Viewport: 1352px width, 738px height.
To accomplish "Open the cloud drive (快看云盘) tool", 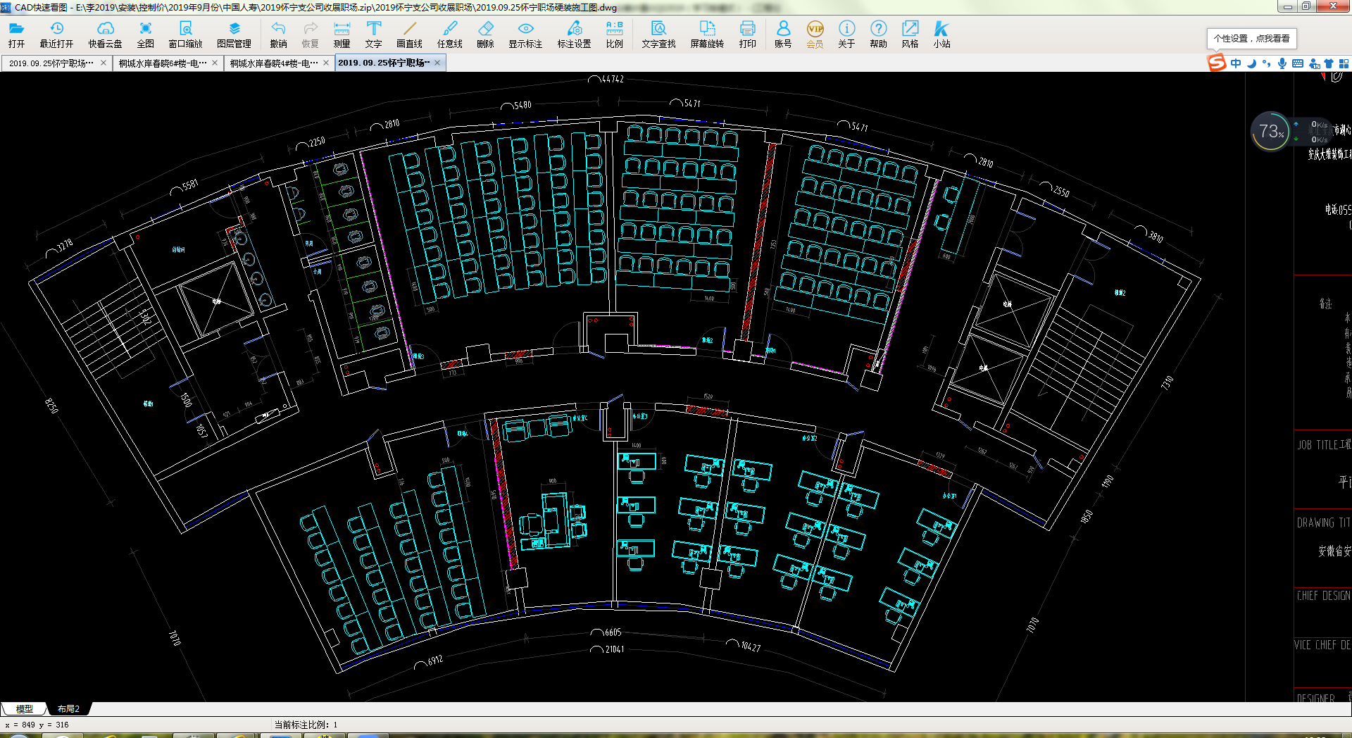I will (105, 34).
